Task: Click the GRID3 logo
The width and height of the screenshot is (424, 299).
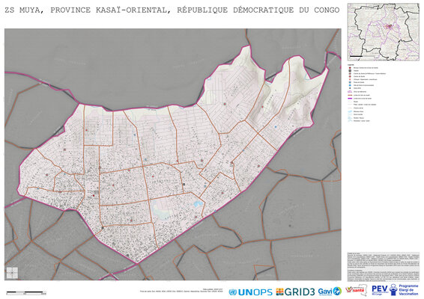Action: tap(295, 292)
